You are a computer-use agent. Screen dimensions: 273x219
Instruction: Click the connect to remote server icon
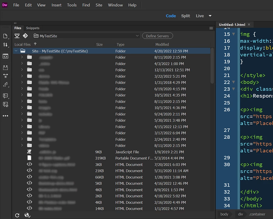(x=17, y=36)
